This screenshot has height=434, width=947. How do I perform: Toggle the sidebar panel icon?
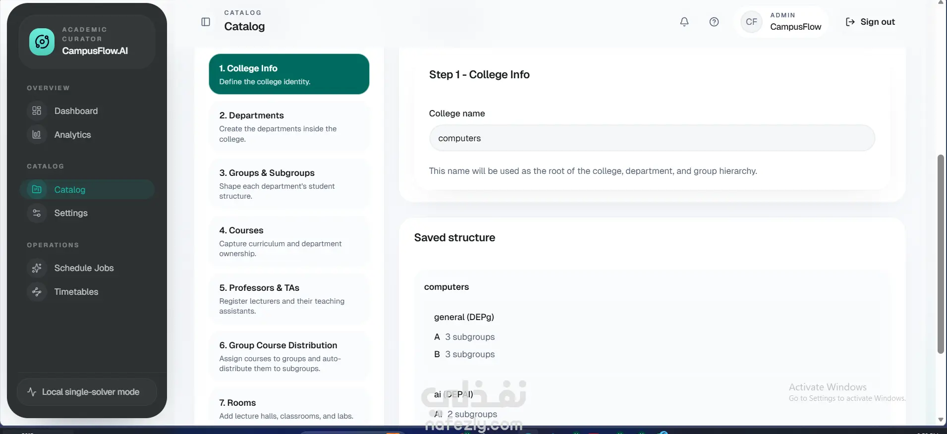click(206, 22)
